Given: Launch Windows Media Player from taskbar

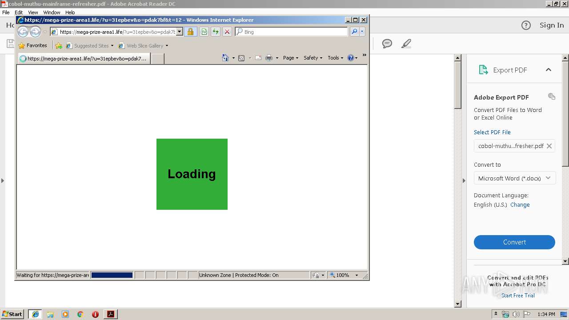Looking at the screenshot, I should click(65, 314).
